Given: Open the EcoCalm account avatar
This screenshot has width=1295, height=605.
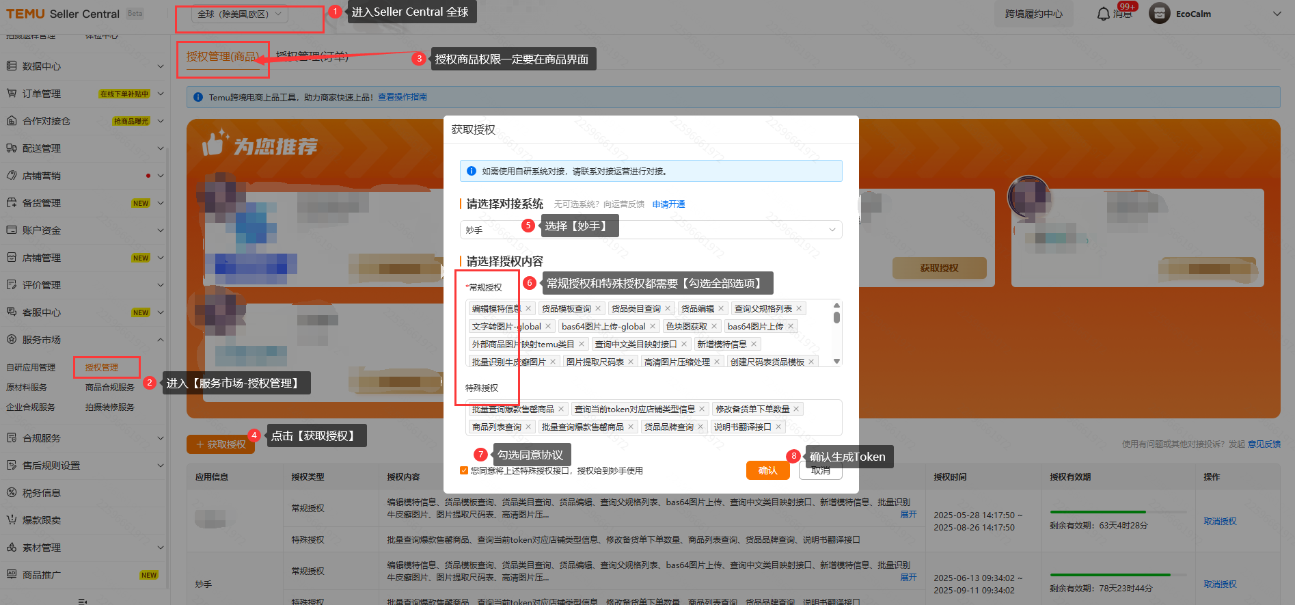Looking at the screenshot, I should pos(1160,14).
